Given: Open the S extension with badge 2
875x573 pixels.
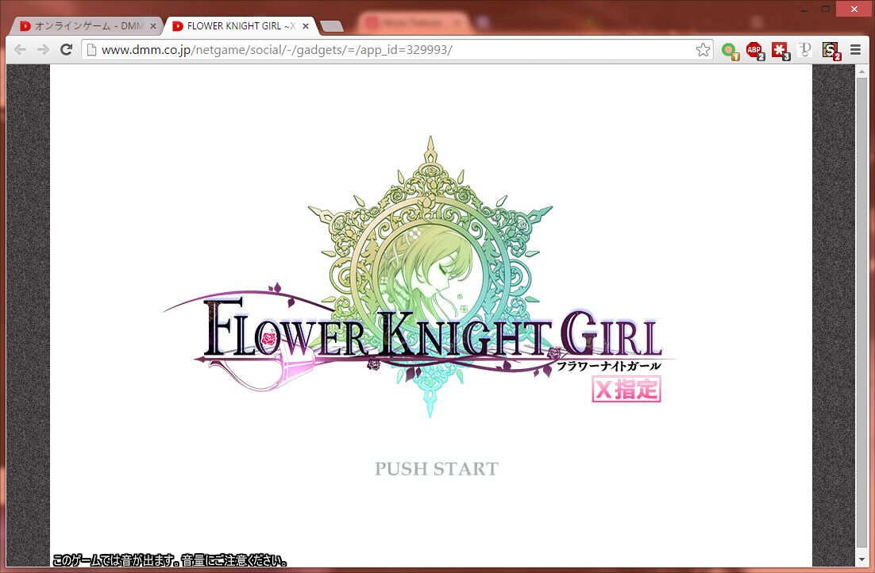Looking at the screenshot, I should 831,51.
